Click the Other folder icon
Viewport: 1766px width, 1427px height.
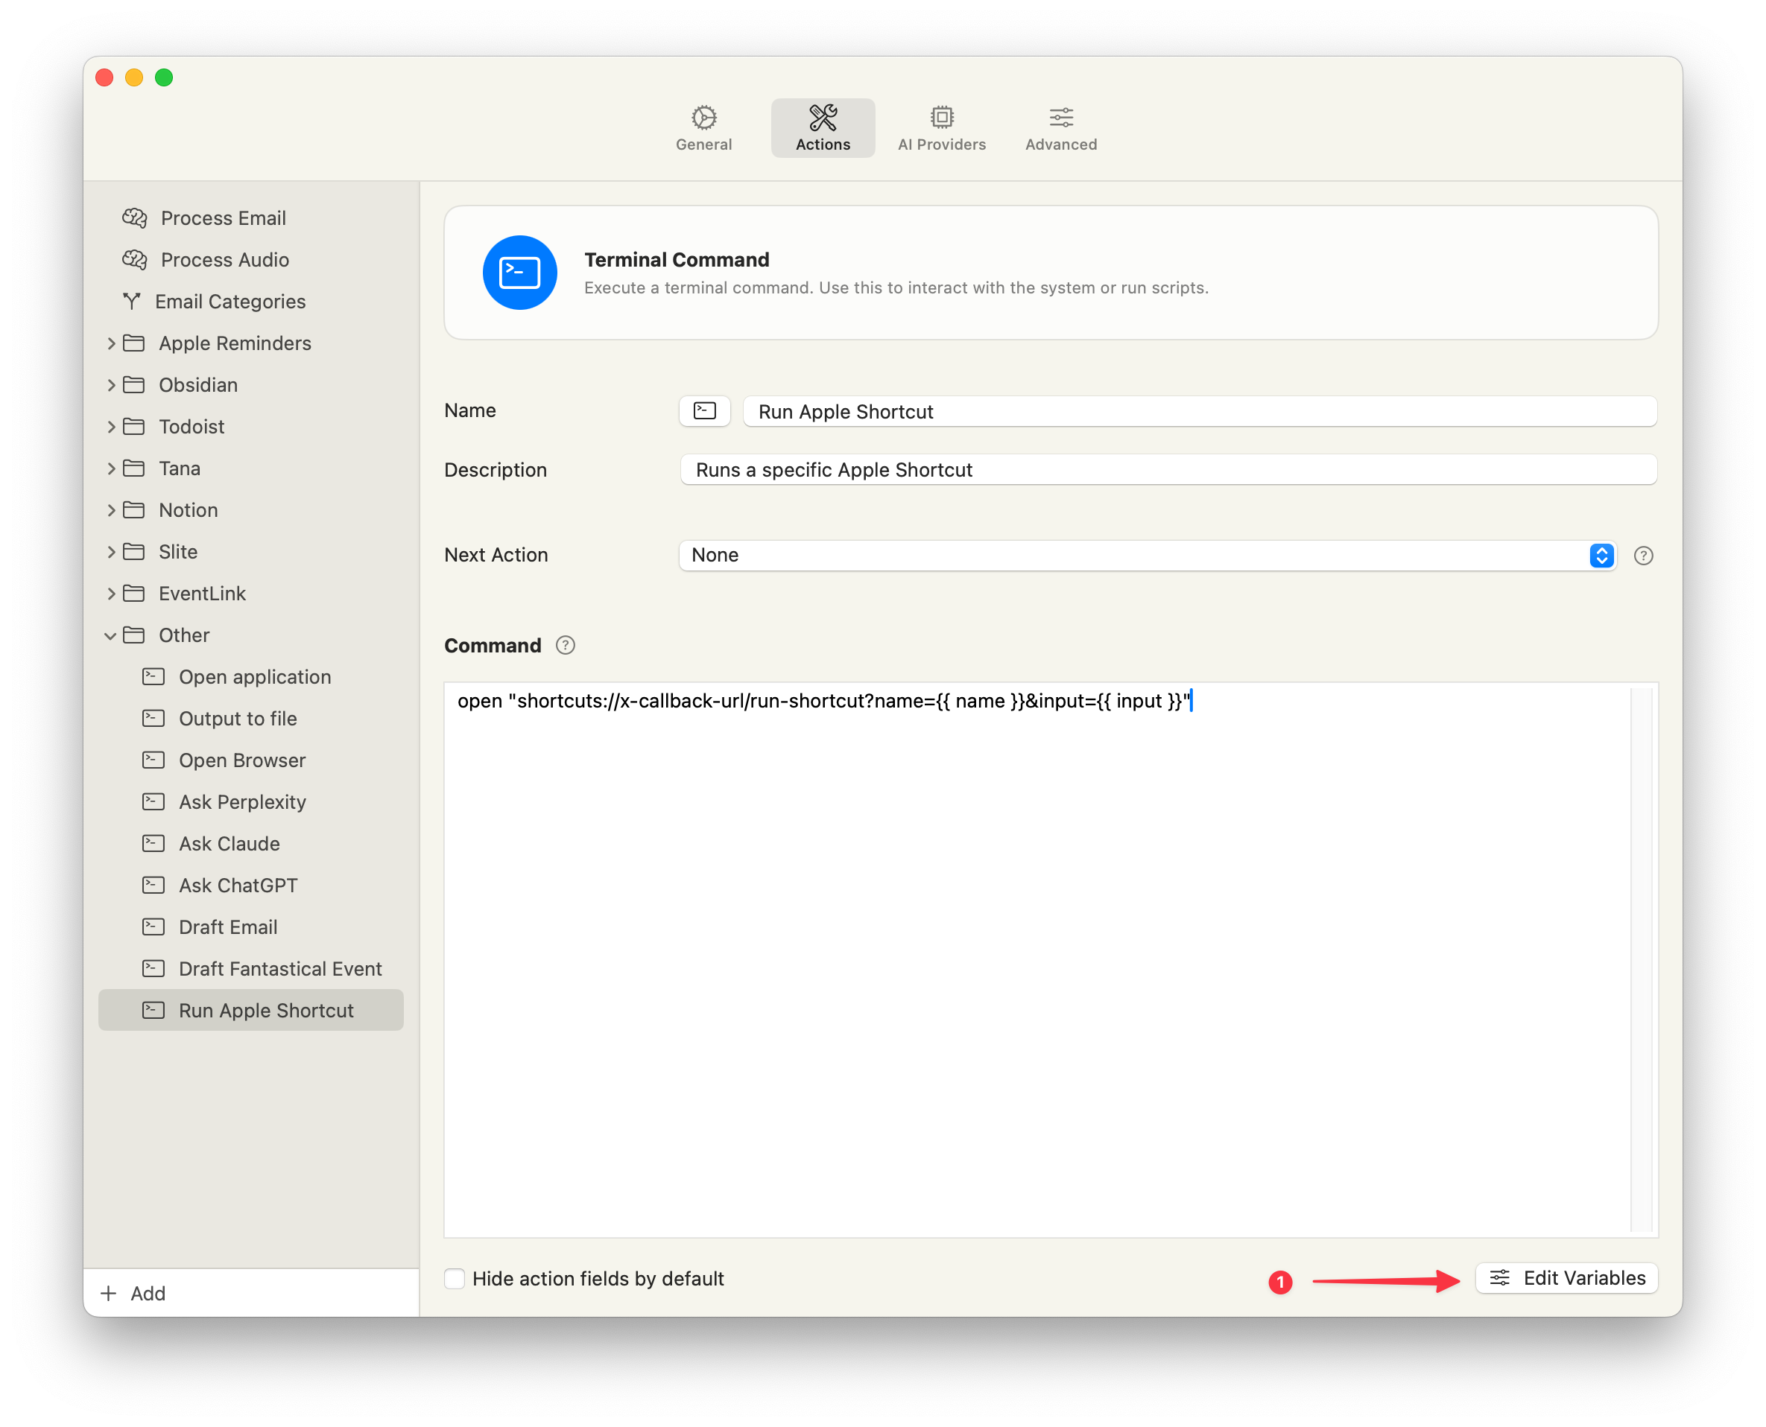134,635
